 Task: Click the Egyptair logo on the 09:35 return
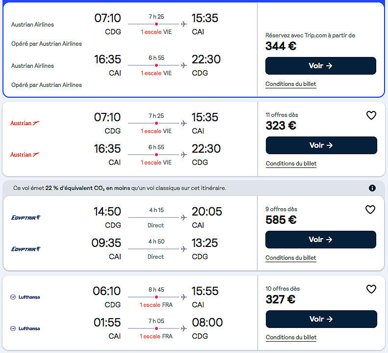[x=26, y=249]
